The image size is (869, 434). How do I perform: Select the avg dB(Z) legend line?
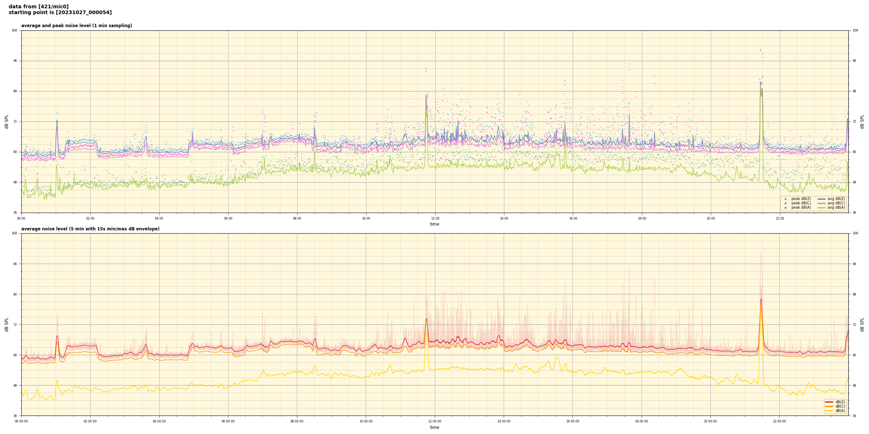pyautogui.click(x=822, y=199)
